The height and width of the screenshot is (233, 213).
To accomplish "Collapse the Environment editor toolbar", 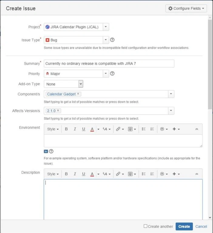I will pos(197,129).
